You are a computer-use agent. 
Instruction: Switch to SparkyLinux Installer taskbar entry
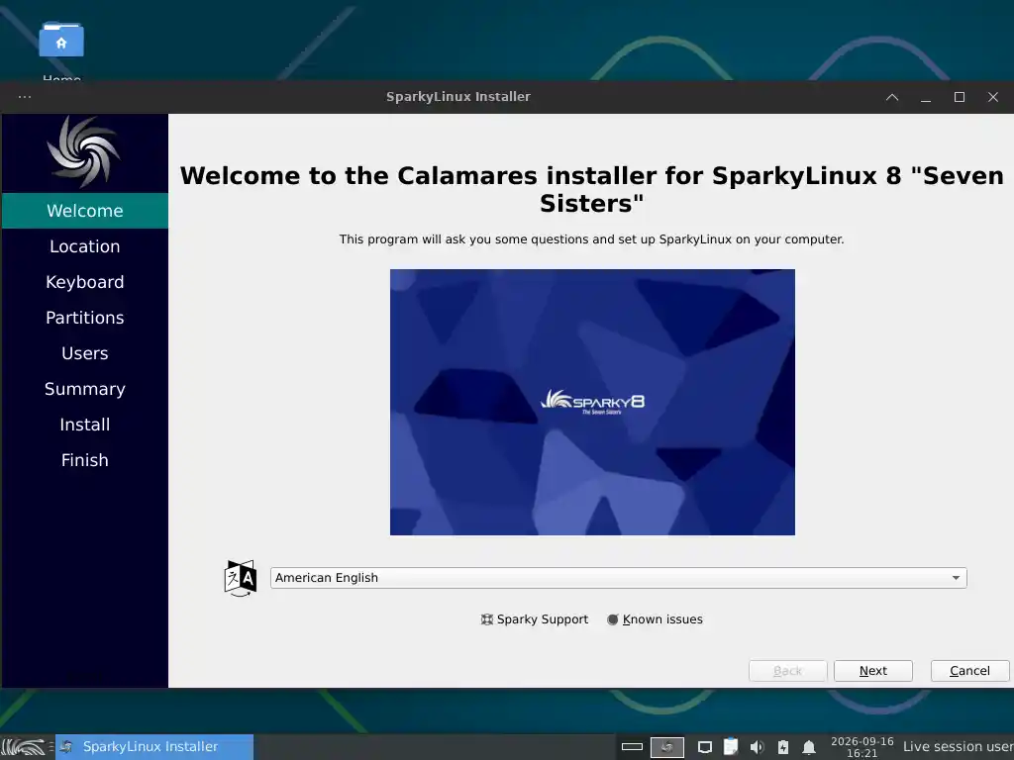coord(153,747)
